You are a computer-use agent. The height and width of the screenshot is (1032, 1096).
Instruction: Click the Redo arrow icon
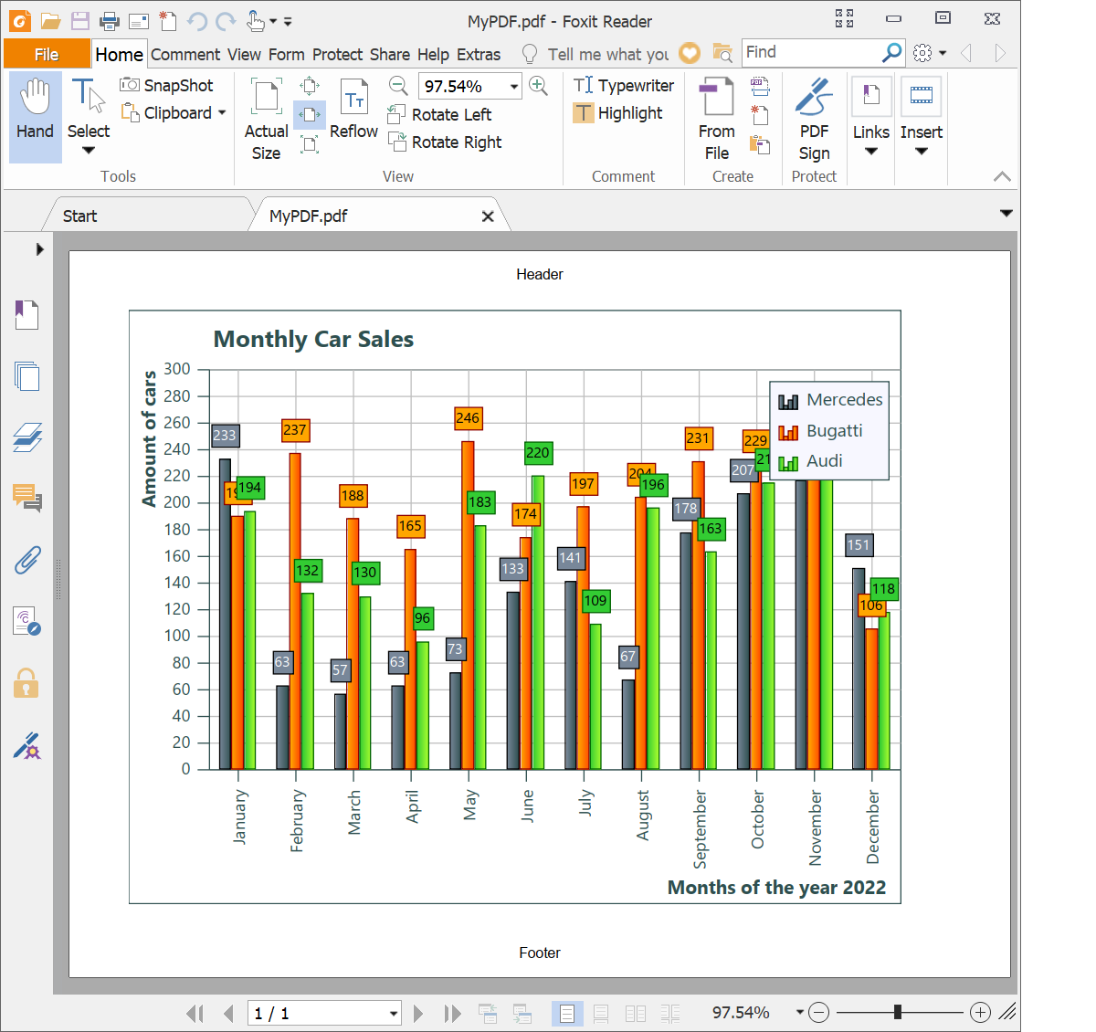coord(227,20)
